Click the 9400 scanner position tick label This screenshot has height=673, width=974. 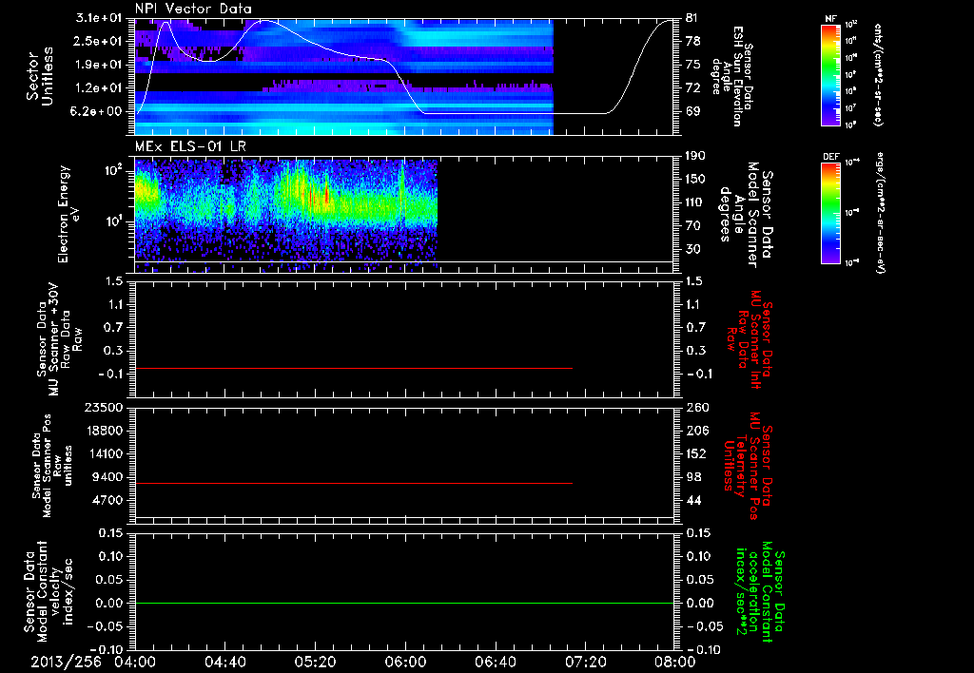[x=107, y=477]
